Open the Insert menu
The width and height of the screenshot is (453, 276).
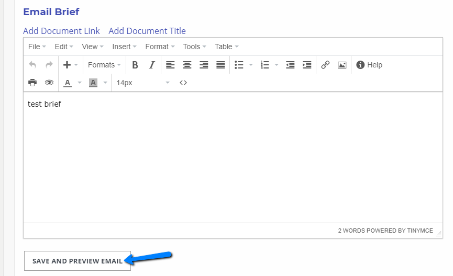124,47
